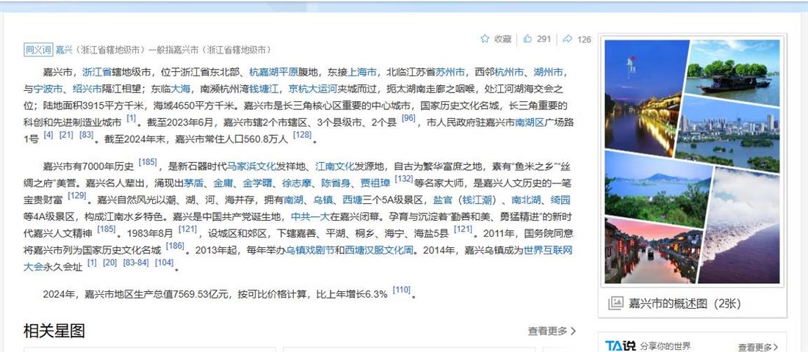The width and height of the screenshot is (808, 352).
Task: Click the 徐志摩 name link
Action: pyautogui.click(x=297, y=183)
